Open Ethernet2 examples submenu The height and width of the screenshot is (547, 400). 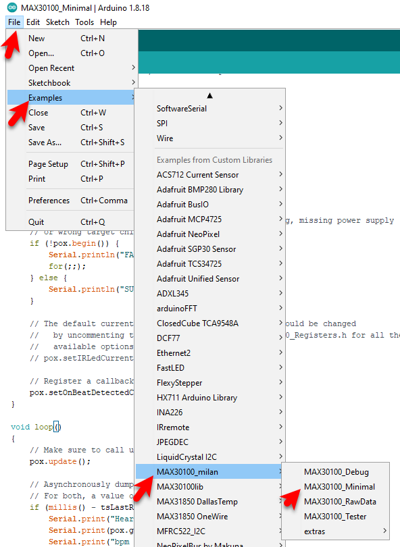[x=209, y=353]
